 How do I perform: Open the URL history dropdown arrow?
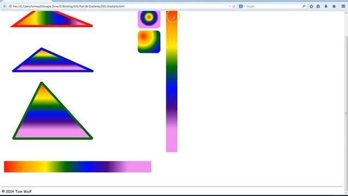click(x=229, y=7)
